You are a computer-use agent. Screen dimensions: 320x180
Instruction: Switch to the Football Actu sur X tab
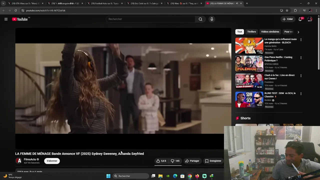(x=105, y=3)
